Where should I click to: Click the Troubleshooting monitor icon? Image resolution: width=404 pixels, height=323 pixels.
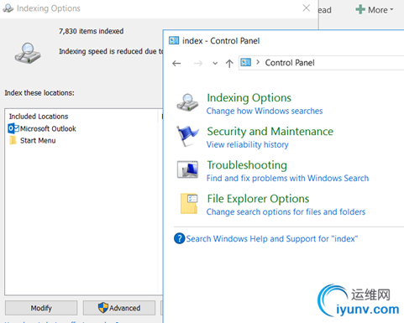[187, 169]
